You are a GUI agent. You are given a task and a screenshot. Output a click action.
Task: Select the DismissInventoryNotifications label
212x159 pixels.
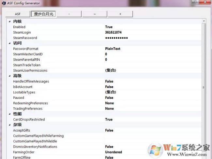pyautogui.click(x=35, y=147)
